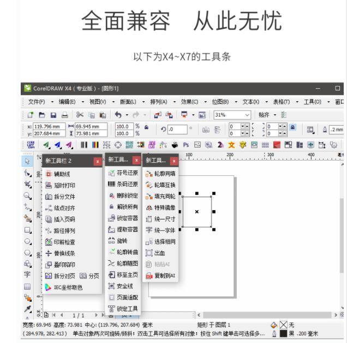Click the Undo arrow icon
The image size is (347, 343).
click(118, 115)
